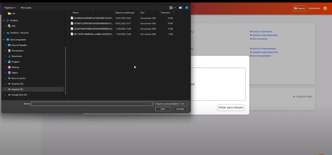Click Nova pasta in the toolbar
Image resolution: width=332 pixels, height=155 pixels.
tap(26, 8)
